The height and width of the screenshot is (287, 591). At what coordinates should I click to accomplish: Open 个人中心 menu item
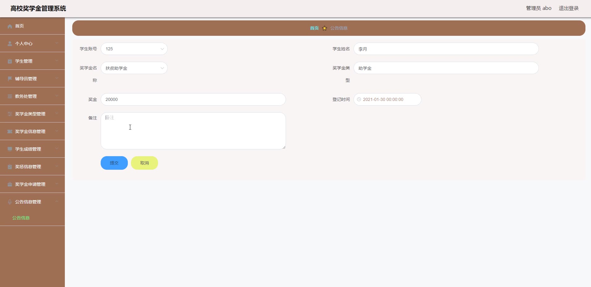click(32, 44)
